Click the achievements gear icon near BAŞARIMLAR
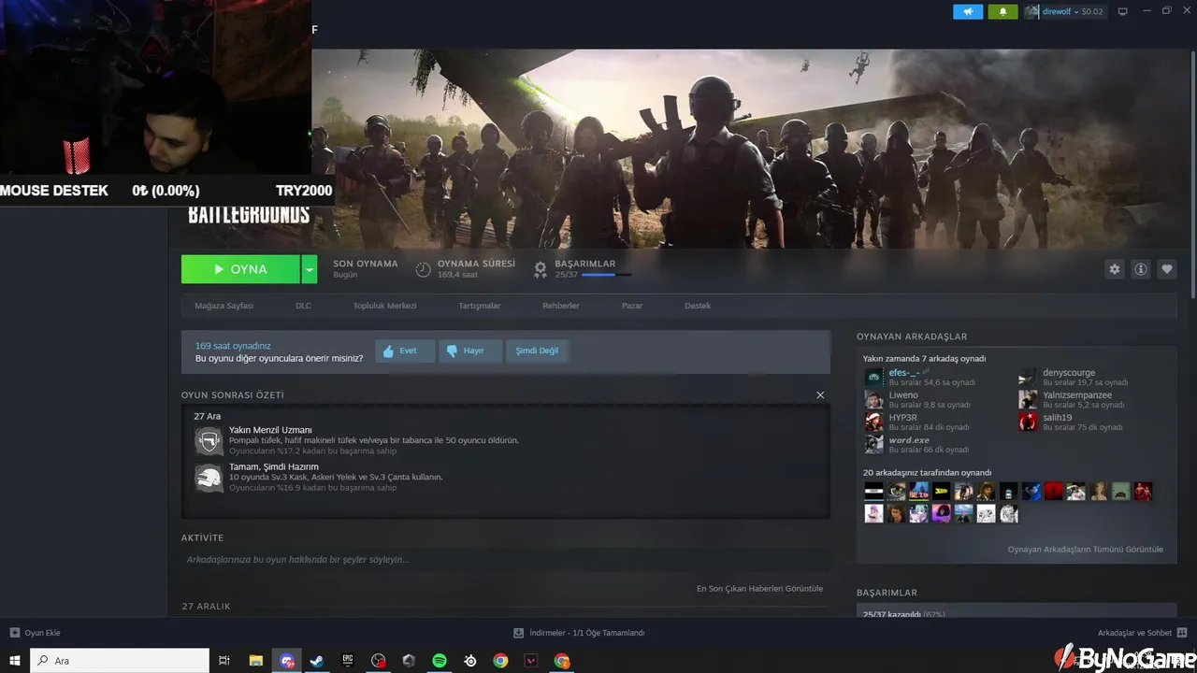Image resolution: width=1197 pixels, height=673 pixels. point(540,269)
